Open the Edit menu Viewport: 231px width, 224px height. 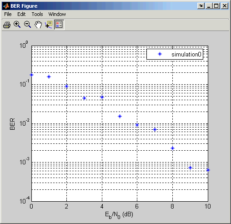click(x=21, y=14)
